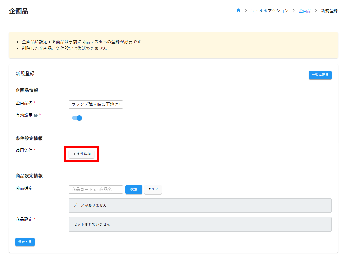
Task: Save the form with 保存する
Action: click(x=25, y=242)
